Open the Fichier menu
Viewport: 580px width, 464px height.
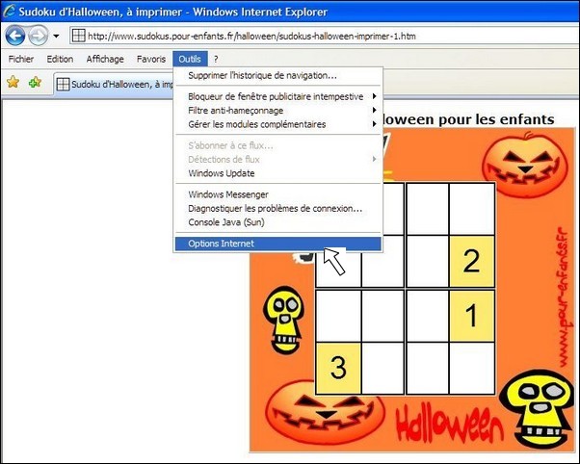[21, 59]
